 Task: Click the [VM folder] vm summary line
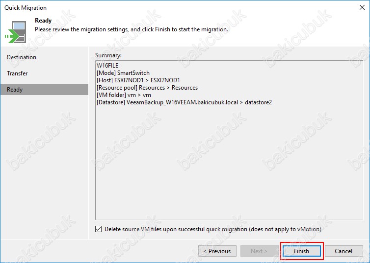pos(124,95)
